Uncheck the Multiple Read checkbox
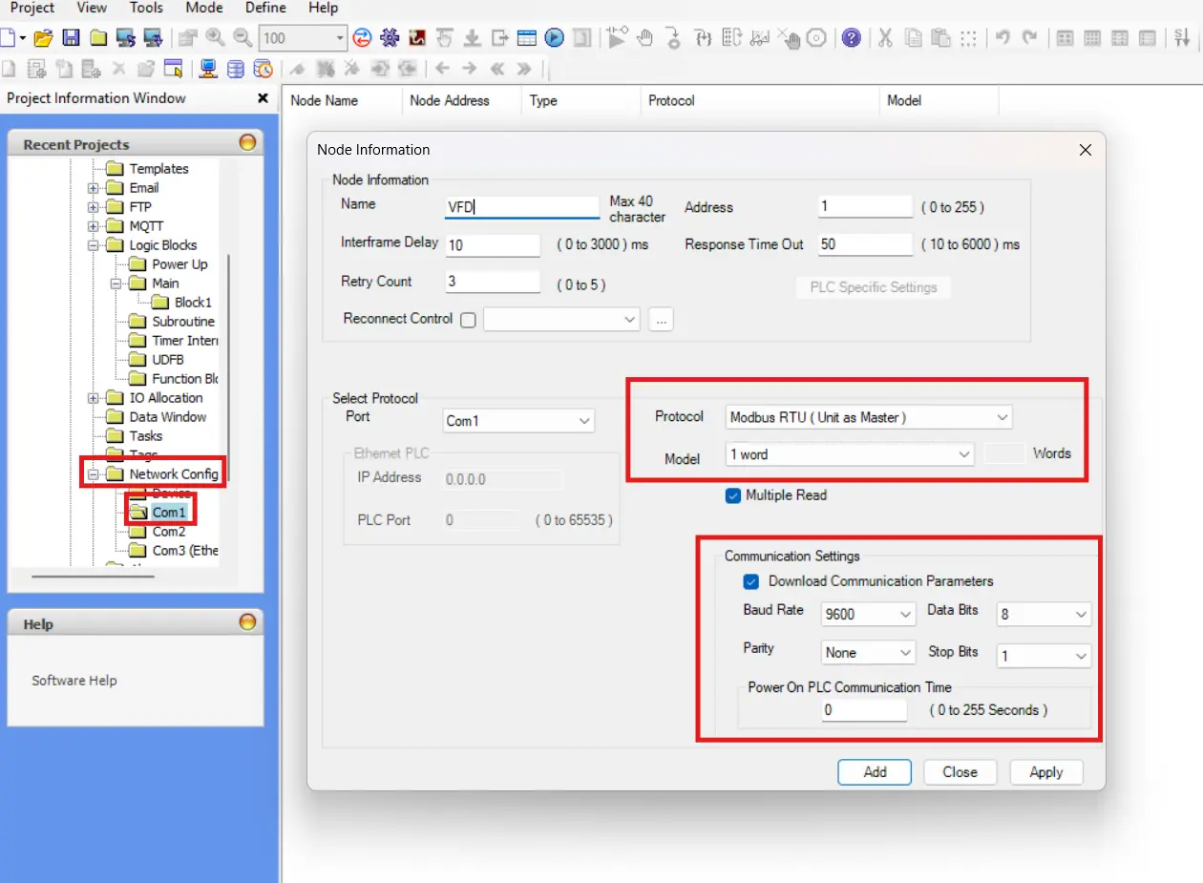This screenshot has width=1203, height=883. point(733,495)
